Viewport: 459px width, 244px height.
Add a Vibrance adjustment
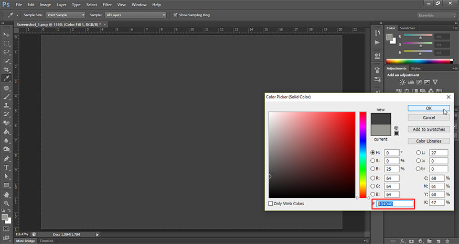pos(435,82)
